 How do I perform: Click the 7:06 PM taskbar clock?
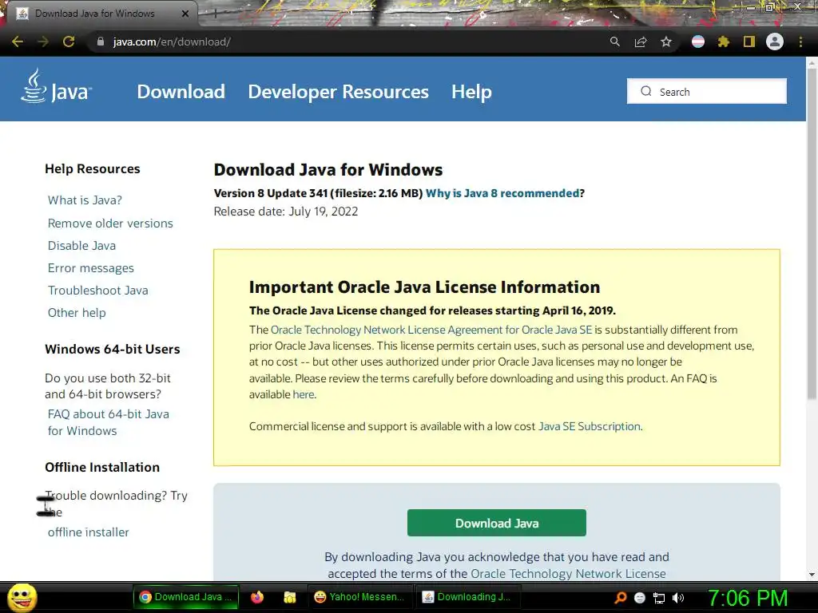pos(748,598)
